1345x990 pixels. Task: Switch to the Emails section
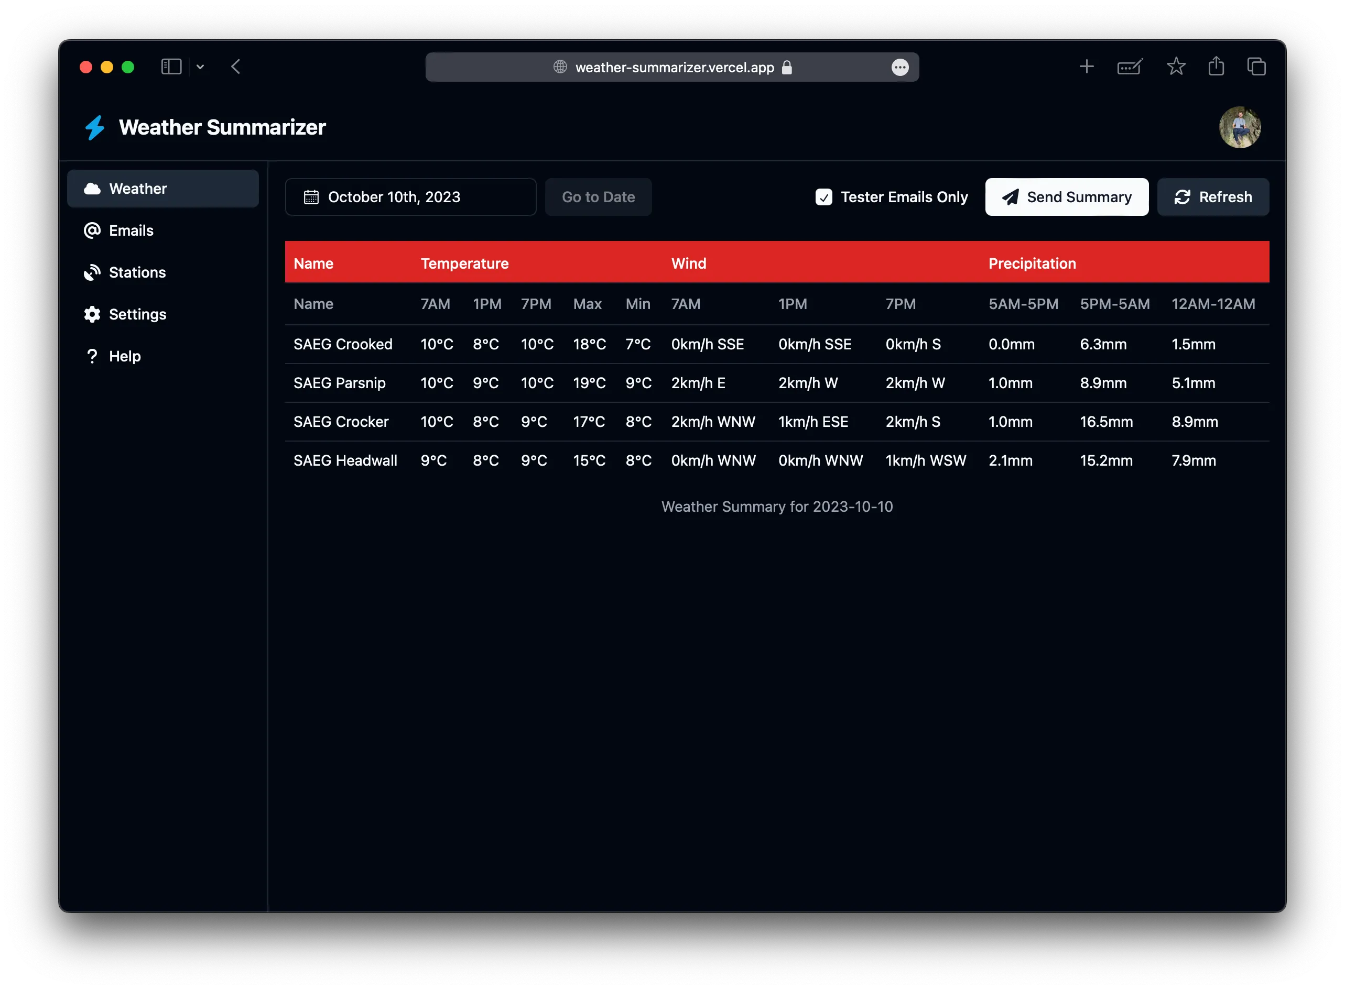pyautogui.click(x=131, y=230)
